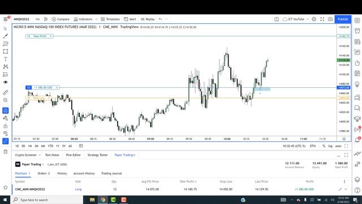362x204 pixels.
Task: Open the Indicators dialog
Action: click(x=83, y=19)
